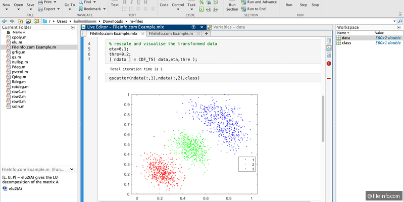Open the Current Folder panel actions menu
Viewport: 404px width, 202px height.
73,28
